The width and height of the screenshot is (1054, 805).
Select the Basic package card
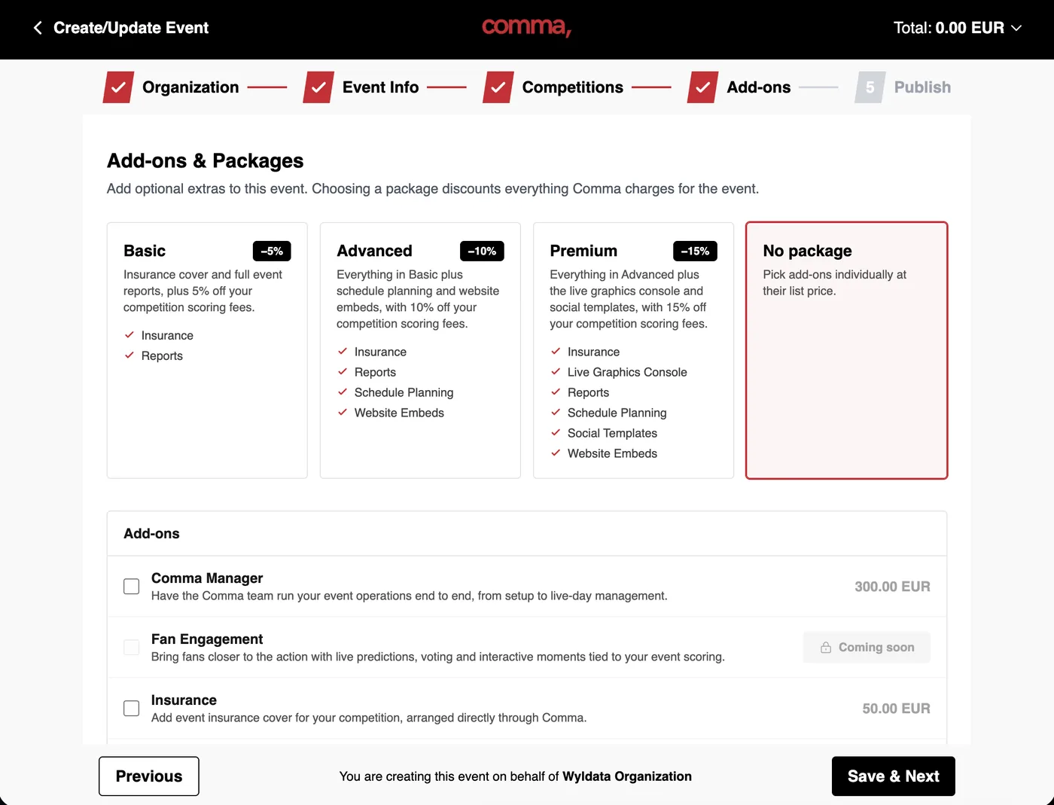click(207, 350)
